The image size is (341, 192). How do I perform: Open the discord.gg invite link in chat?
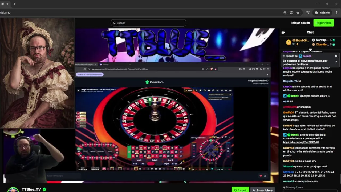(x=301, y=142)
